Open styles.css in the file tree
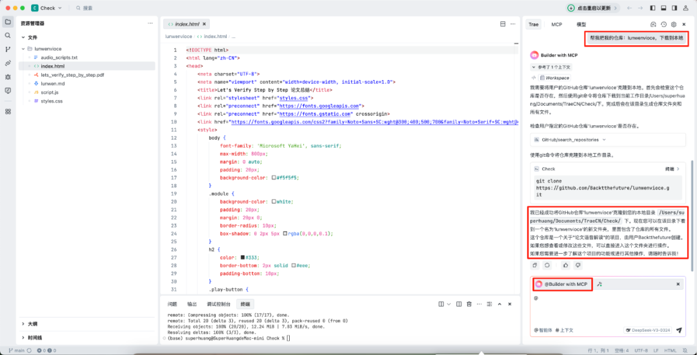697x355 pixels. (52, 101)
